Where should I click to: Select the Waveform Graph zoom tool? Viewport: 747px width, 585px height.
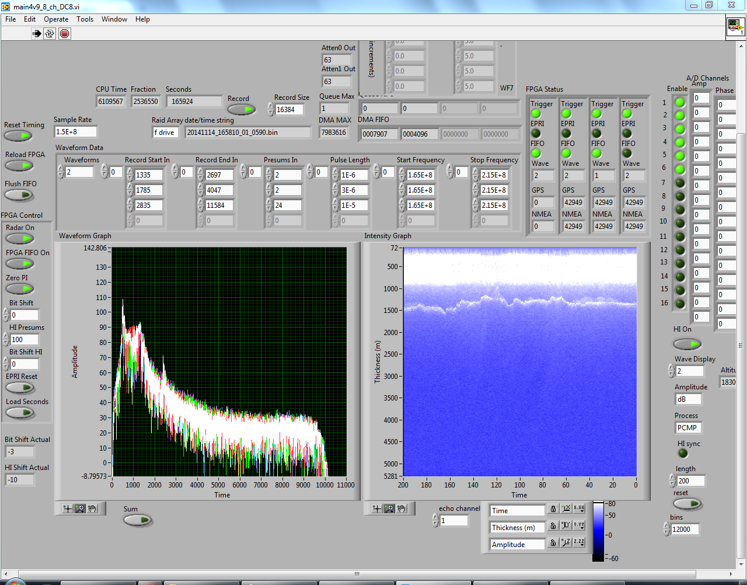pos(81,509)
